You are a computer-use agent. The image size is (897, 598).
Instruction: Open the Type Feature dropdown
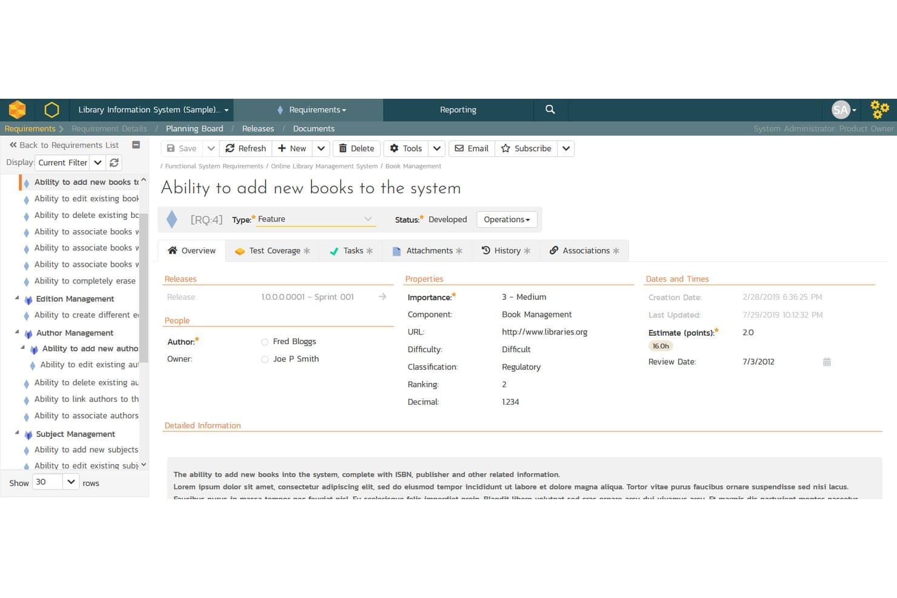pos(315,219)
